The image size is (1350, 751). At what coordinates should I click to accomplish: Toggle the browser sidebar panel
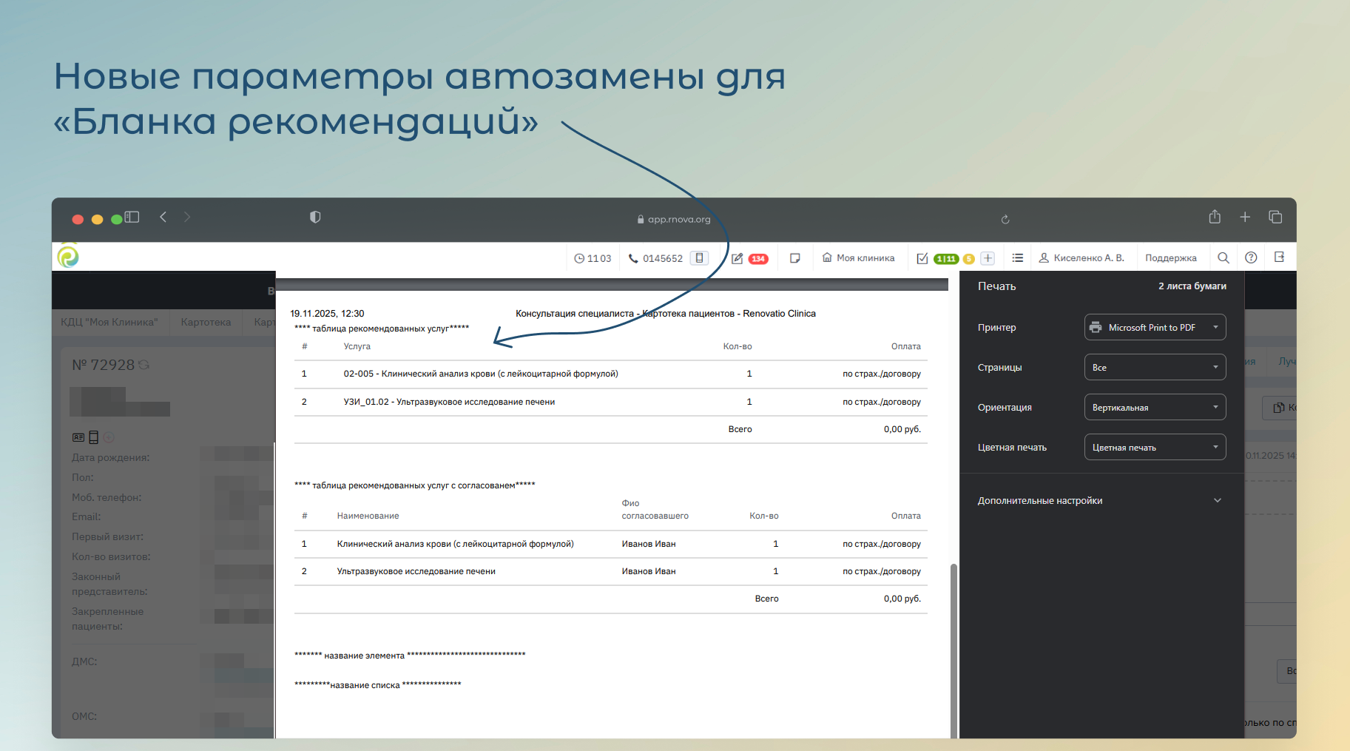(132, 217)
